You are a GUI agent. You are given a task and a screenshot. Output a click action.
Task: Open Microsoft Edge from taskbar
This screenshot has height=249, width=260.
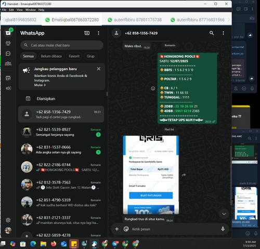33,244
